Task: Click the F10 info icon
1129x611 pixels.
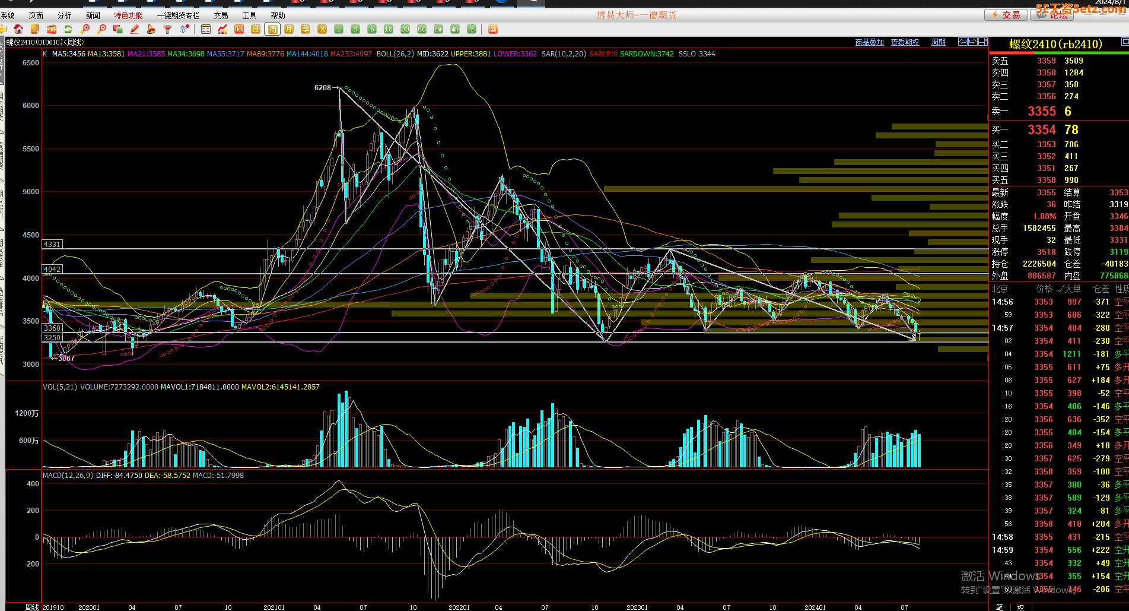Action: tap(52, 29)
